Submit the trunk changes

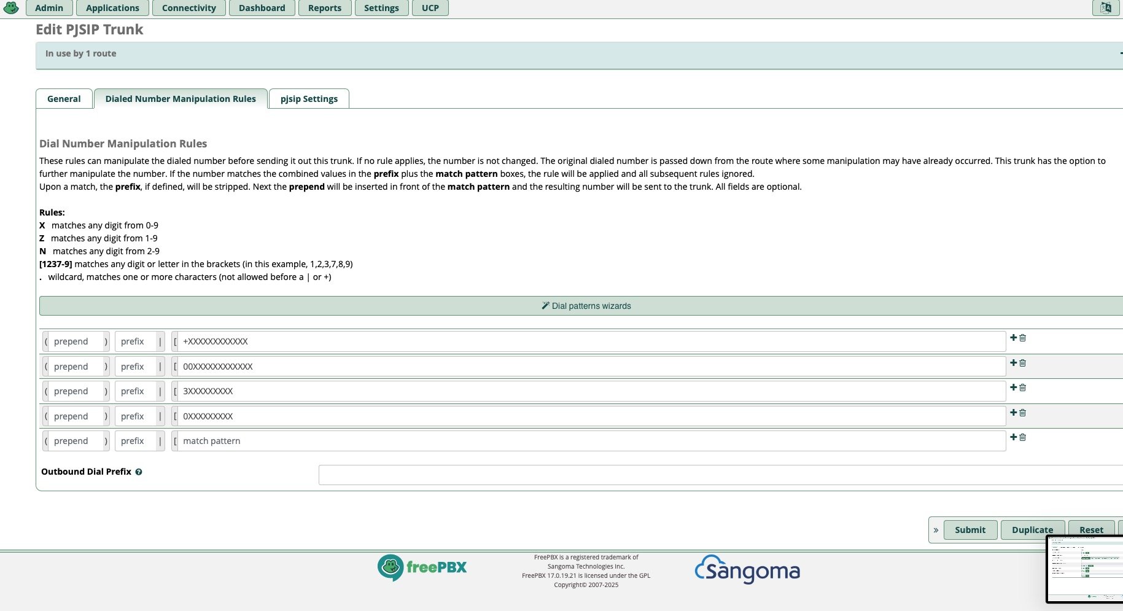click(x=970, y=530)
